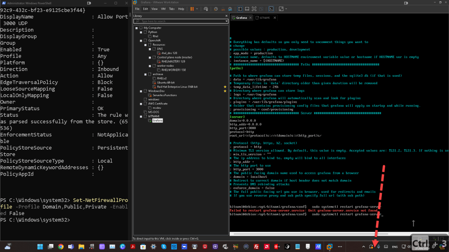Open the power options dropdown next to pause
The width and height of the screenshot is (449, 252).
[197, 9]
